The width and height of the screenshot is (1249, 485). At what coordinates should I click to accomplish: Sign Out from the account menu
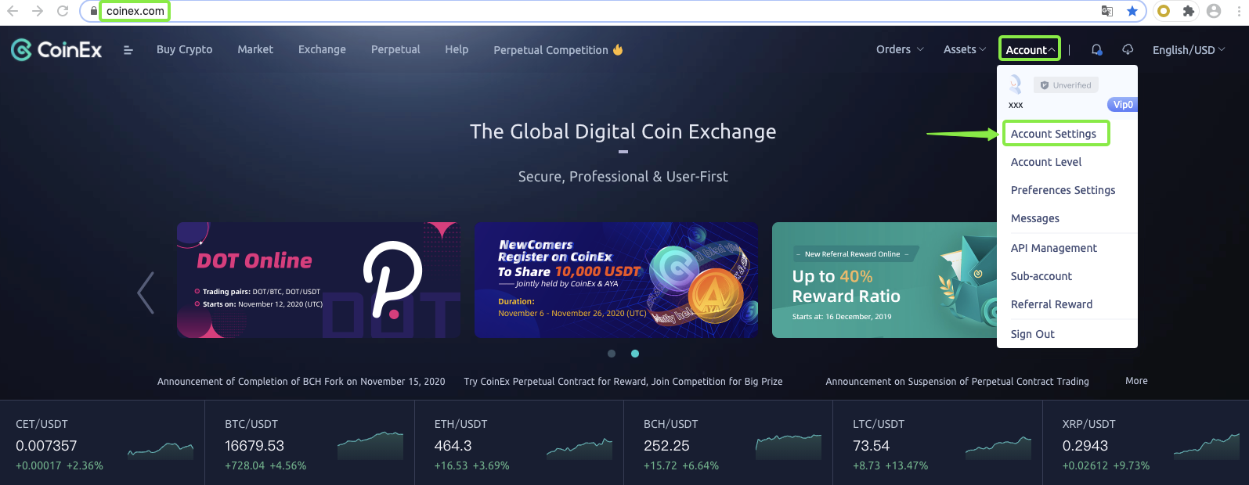1032,334
